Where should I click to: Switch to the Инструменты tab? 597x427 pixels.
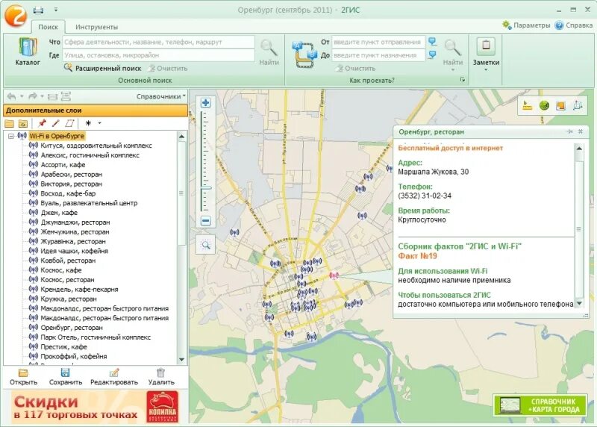coord(96,27)
